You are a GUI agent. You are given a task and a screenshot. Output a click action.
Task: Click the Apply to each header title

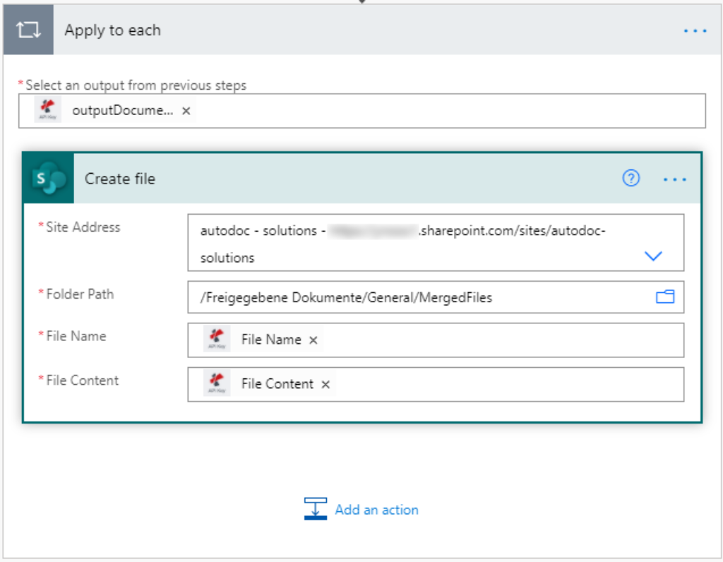(x=113, y=30)
